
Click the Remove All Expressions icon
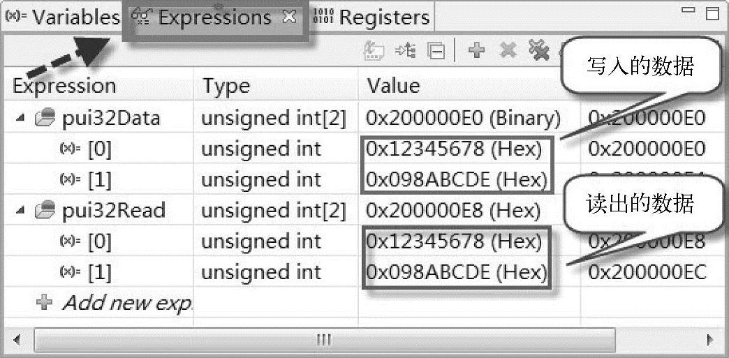coord(538,51)
